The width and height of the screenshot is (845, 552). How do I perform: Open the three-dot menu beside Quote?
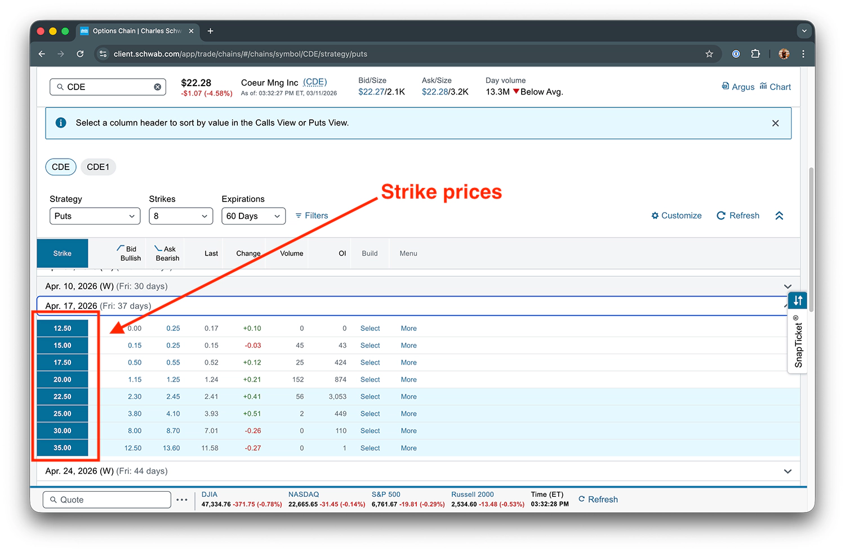coord(182,500)
